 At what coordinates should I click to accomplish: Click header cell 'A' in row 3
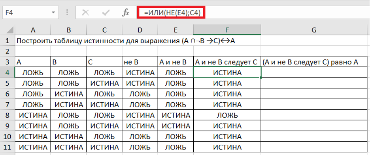pos(32,62)
